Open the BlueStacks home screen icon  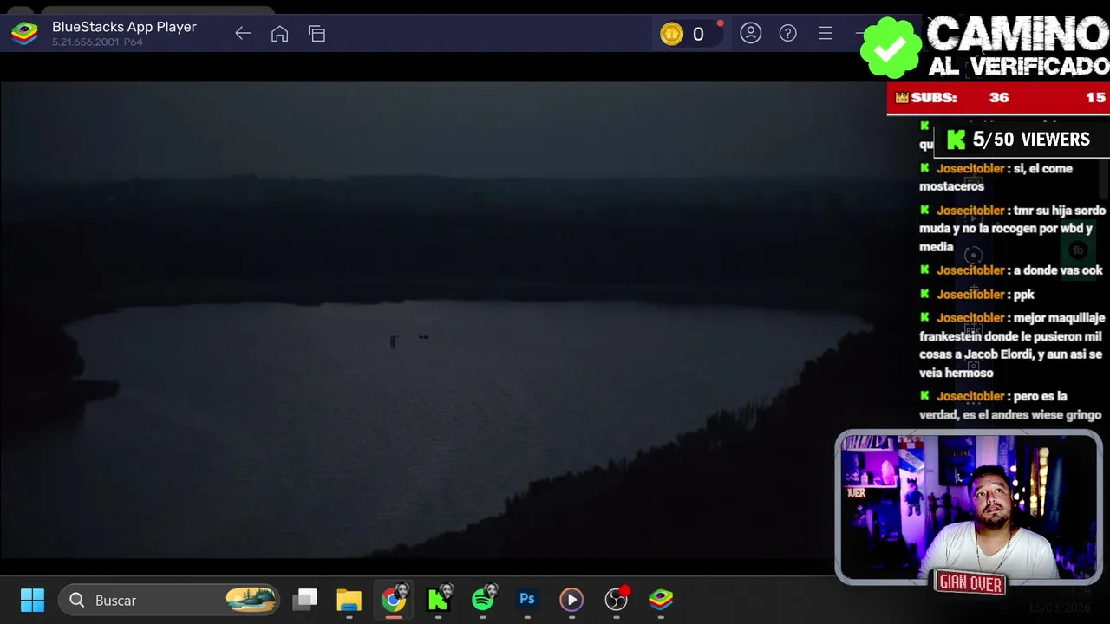279,34
